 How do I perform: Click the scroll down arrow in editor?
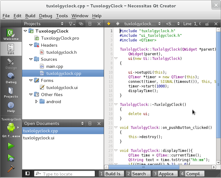coord(218,162)
